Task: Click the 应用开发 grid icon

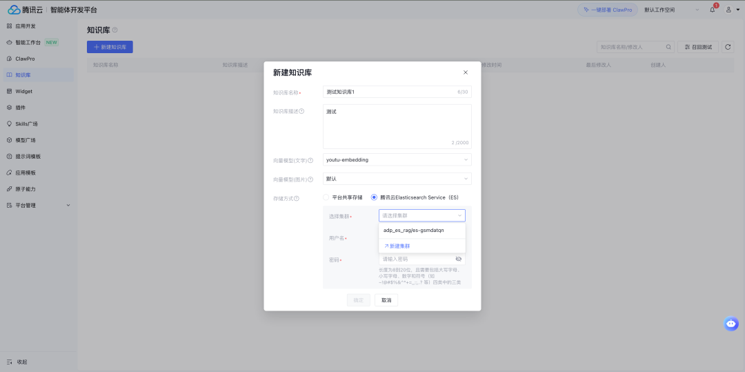Action: point(10,26)
